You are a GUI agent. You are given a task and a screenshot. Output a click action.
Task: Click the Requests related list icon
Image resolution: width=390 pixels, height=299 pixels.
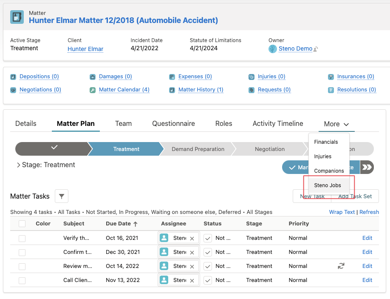point(252,90)
